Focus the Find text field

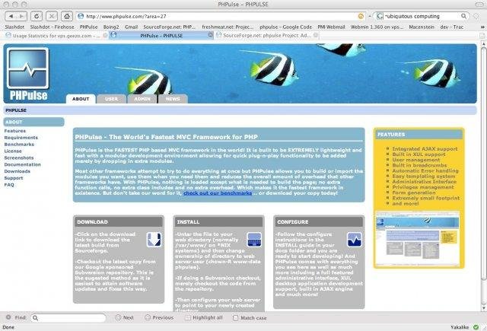[x=68, y=317]
